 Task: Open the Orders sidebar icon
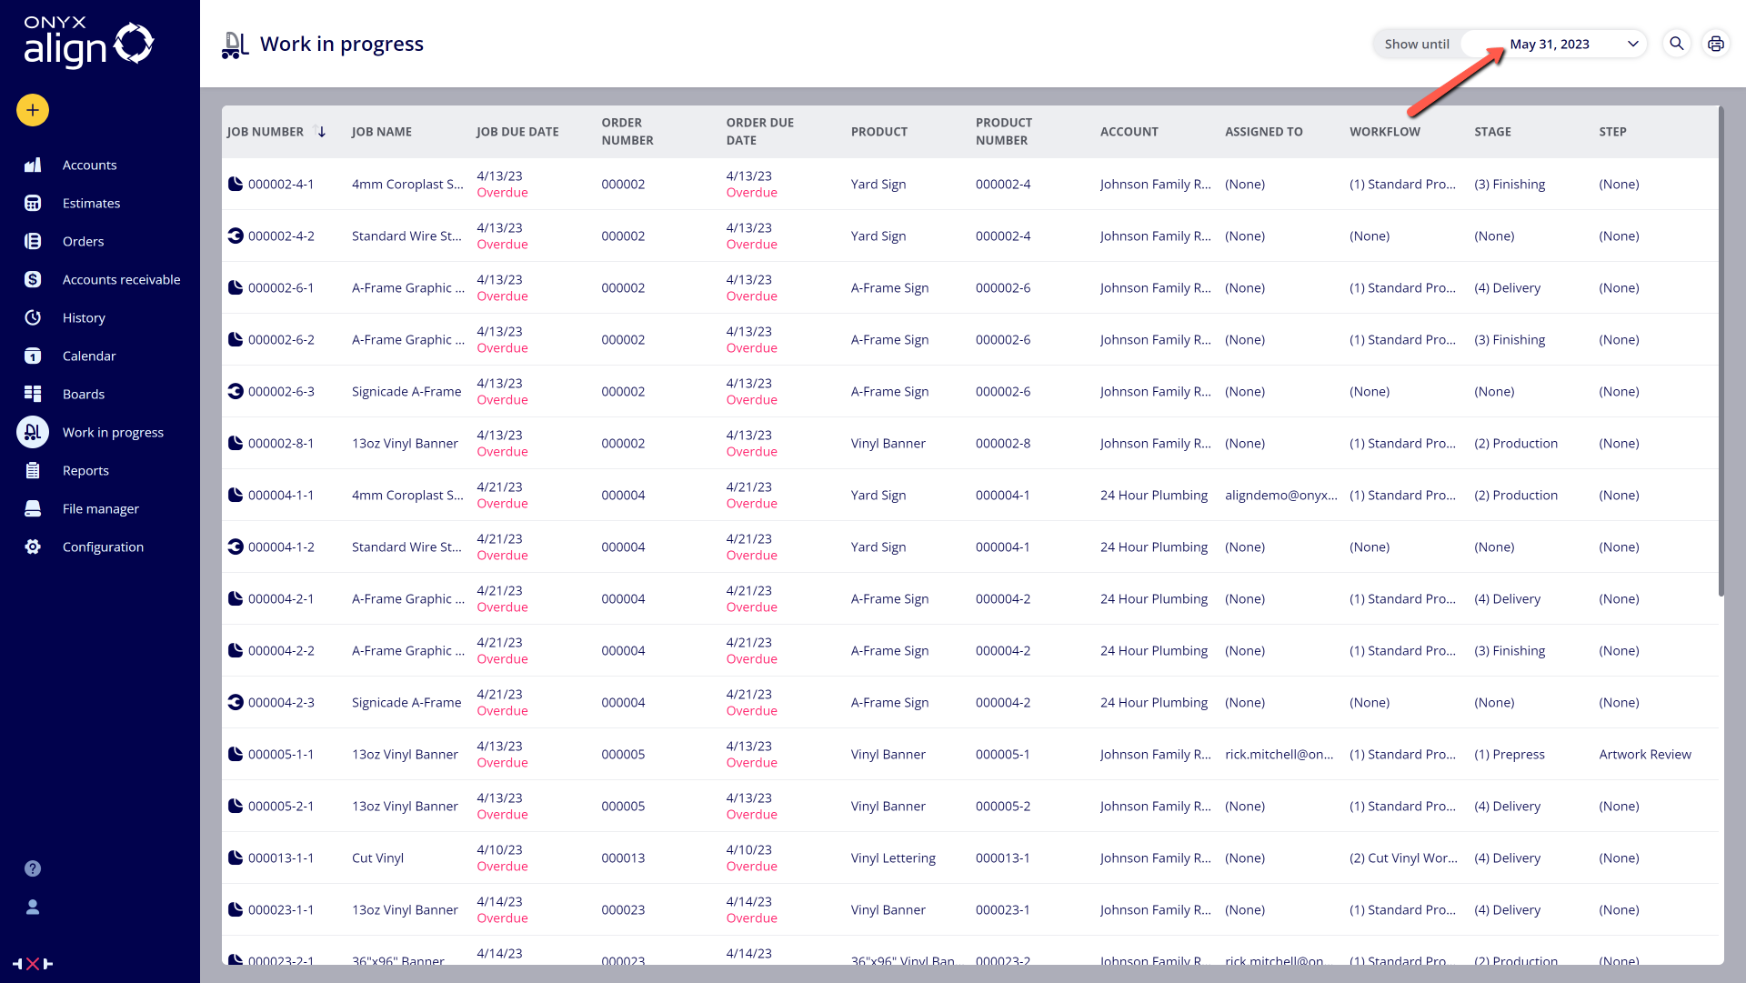pos(33,241)
